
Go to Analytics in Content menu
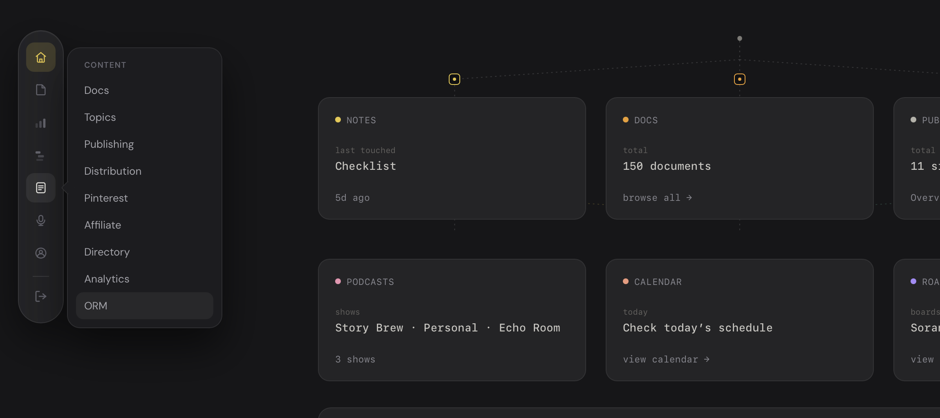(145, 279)
